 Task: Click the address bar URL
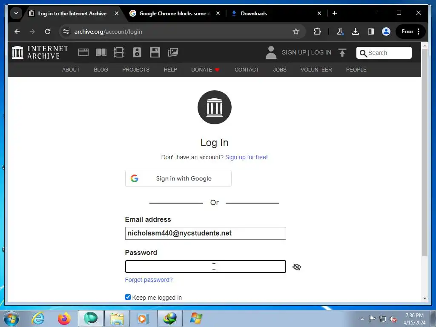point(108,32)
